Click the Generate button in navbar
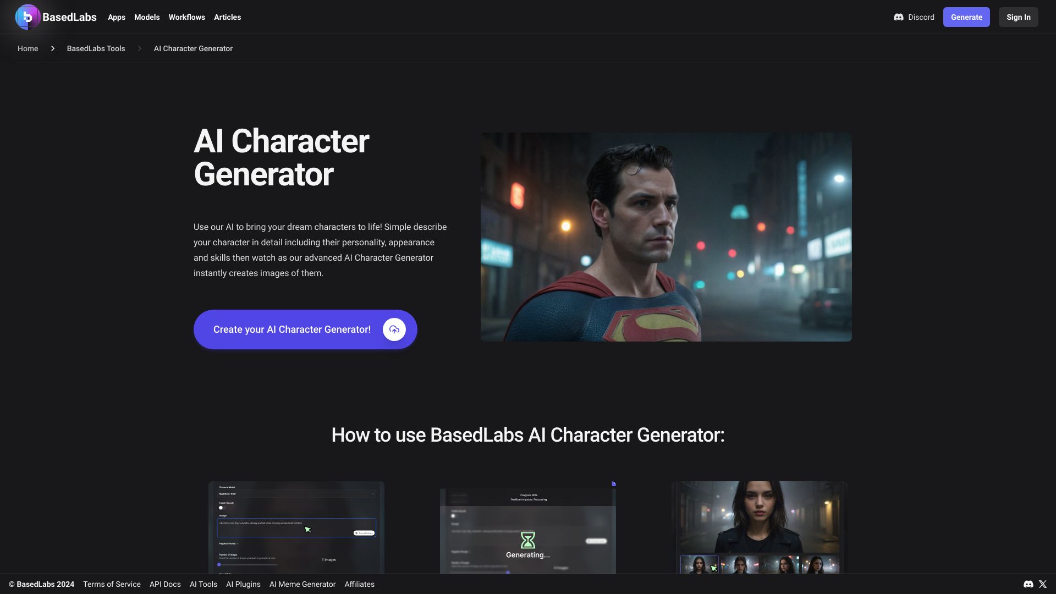This screenshot has width=1056, height=594. [967, 16]
